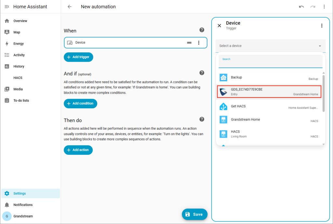Click the Add condition button
The height and width of the screenshot is (224, 333).
pyautogui.click(x=81, y=104)
